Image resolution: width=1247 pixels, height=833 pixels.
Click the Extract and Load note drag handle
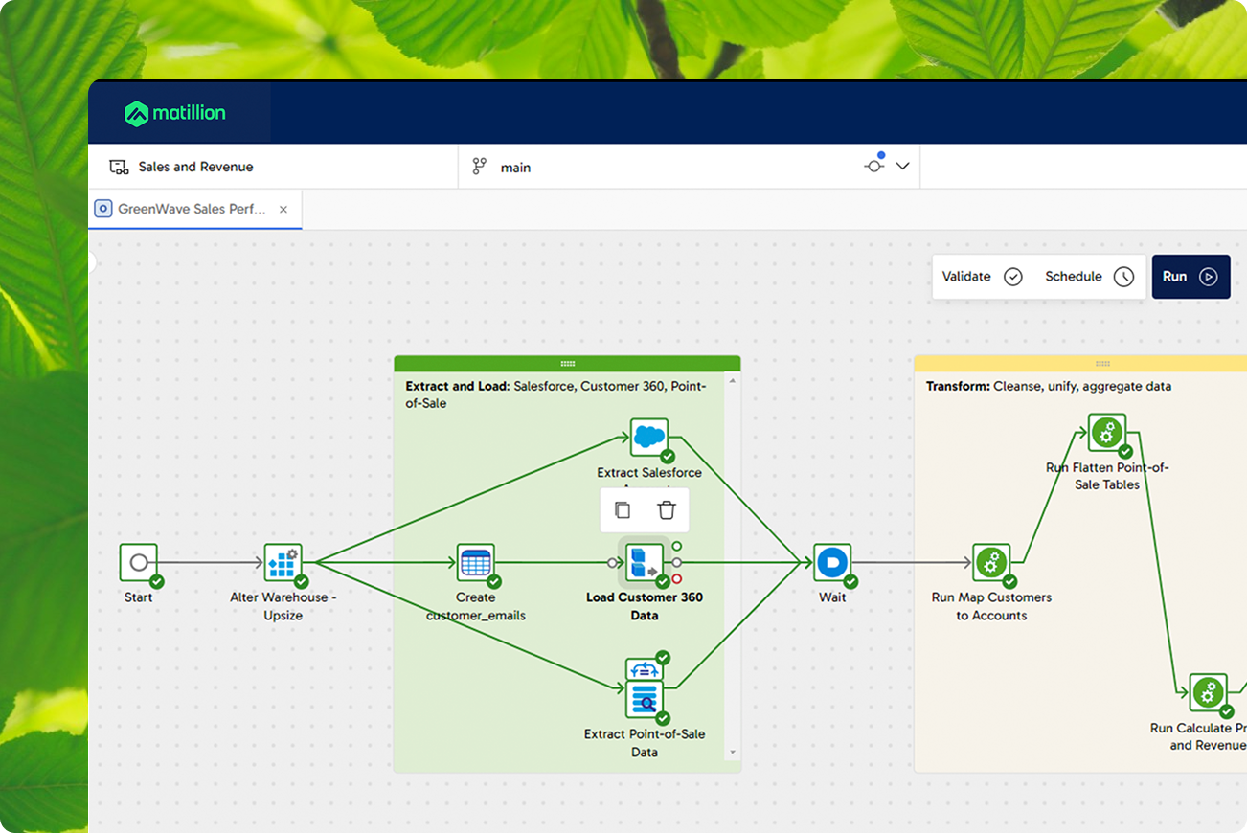pyautogui.click(x=567, y=364)
